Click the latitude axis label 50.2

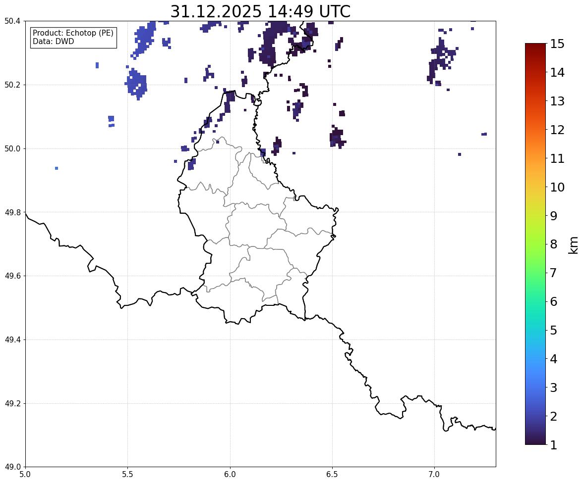click(x=12, y=85)
